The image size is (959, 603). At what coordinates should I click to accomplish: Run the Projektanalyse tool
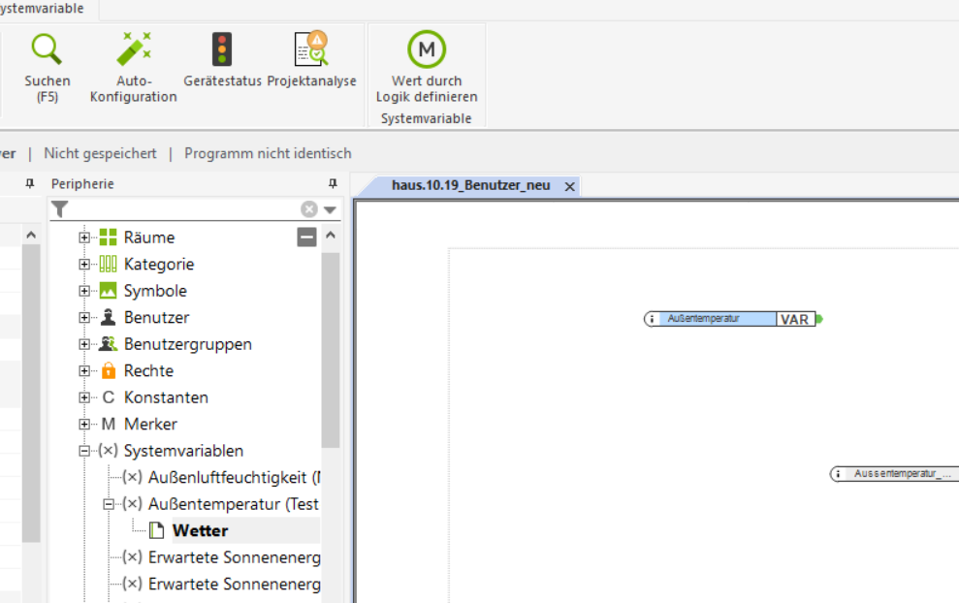[x=312, y=60]
